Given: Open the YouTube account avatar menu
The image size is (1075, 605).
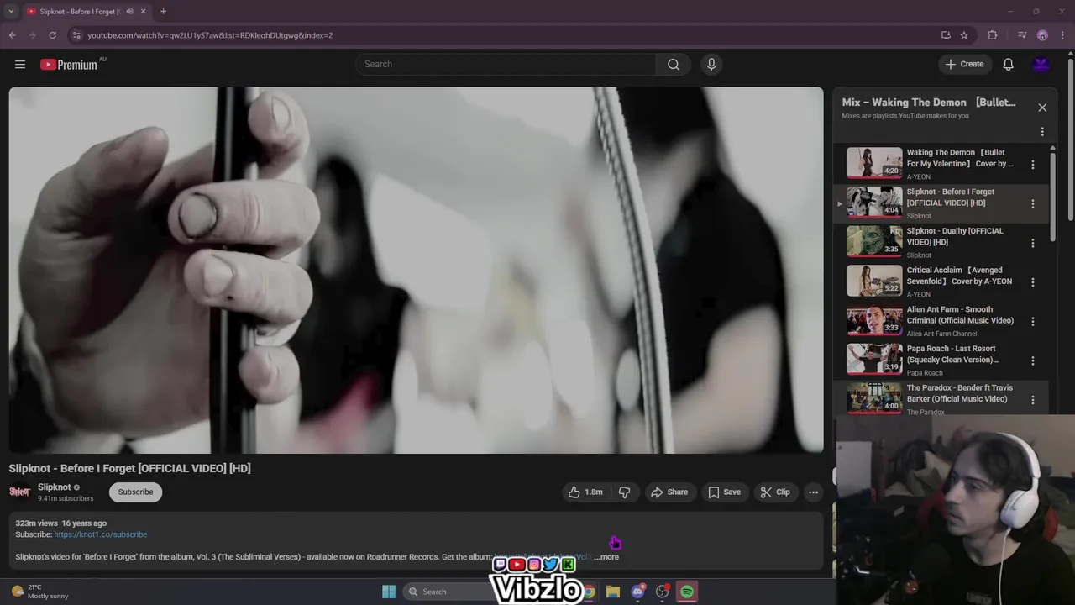Looking at the screenshot, I should [x=1041, y=65].
